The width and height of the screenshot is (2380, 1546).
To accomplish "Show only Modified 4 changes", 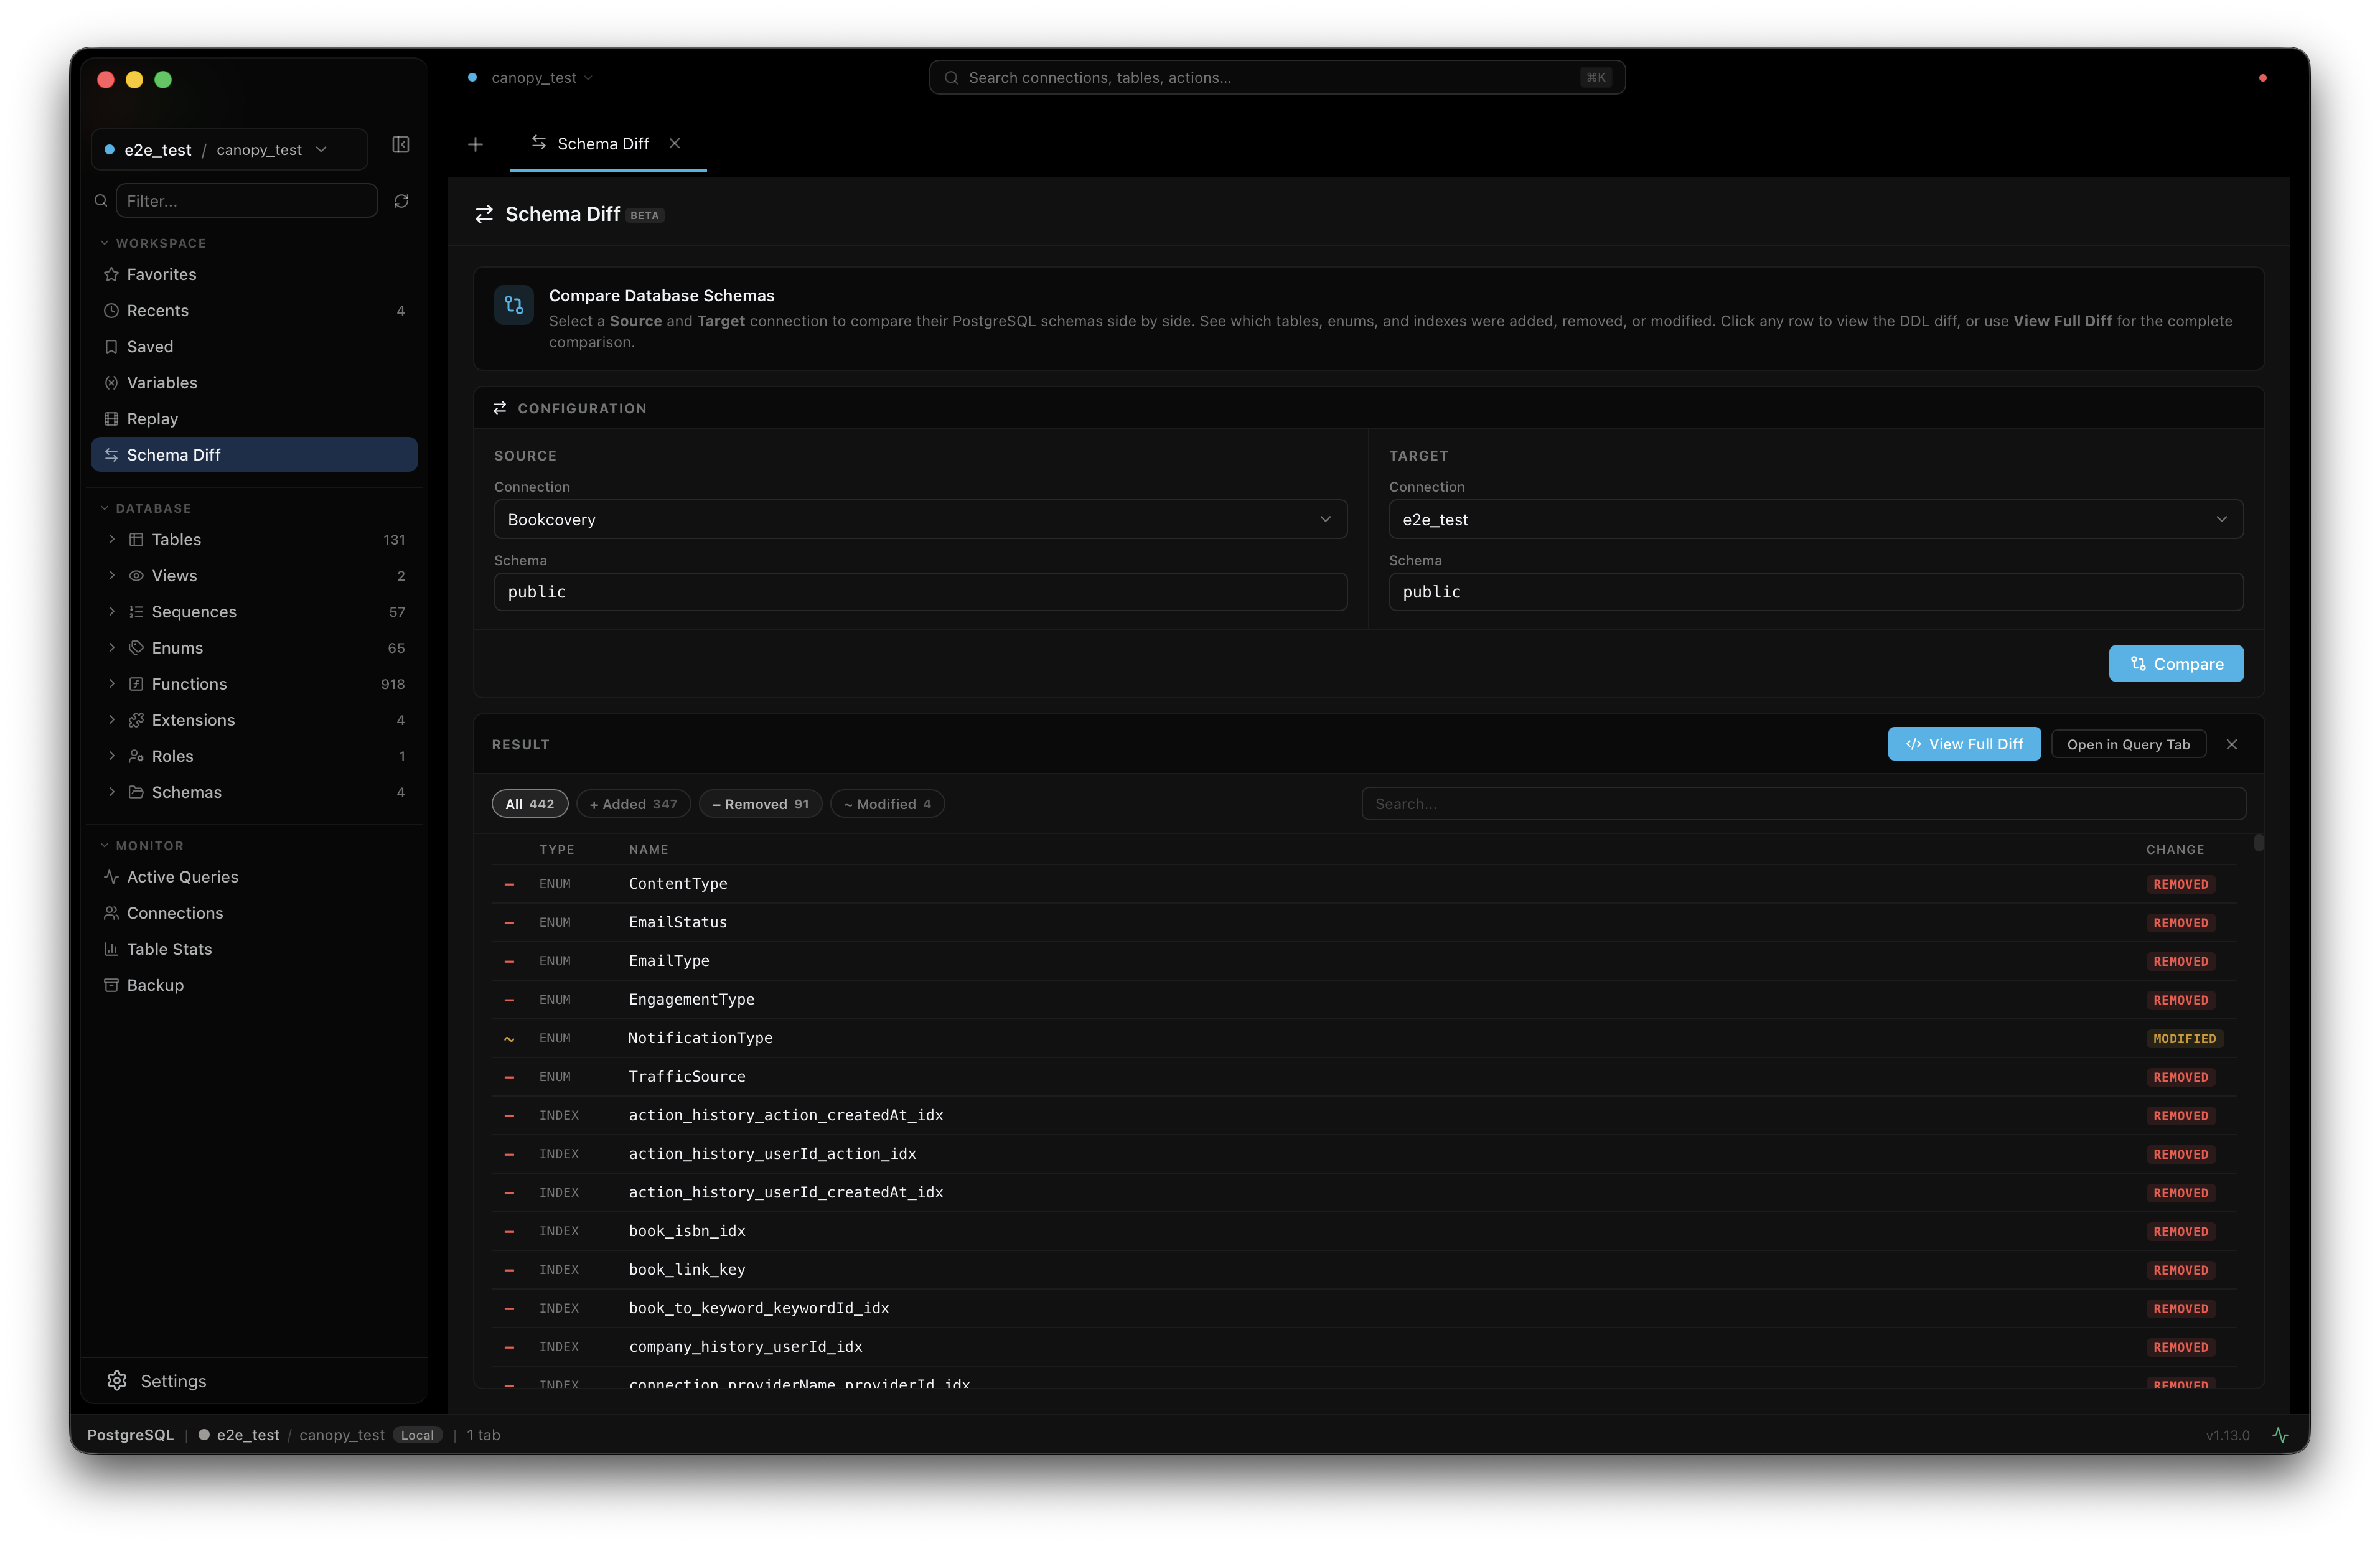I will tap(887, 804).
